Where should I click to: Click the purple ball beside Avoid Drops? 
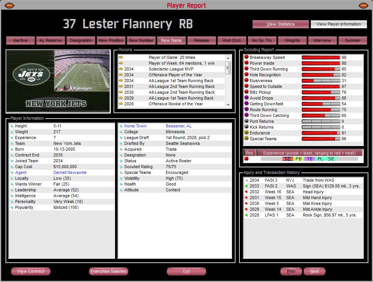[246, 98]
